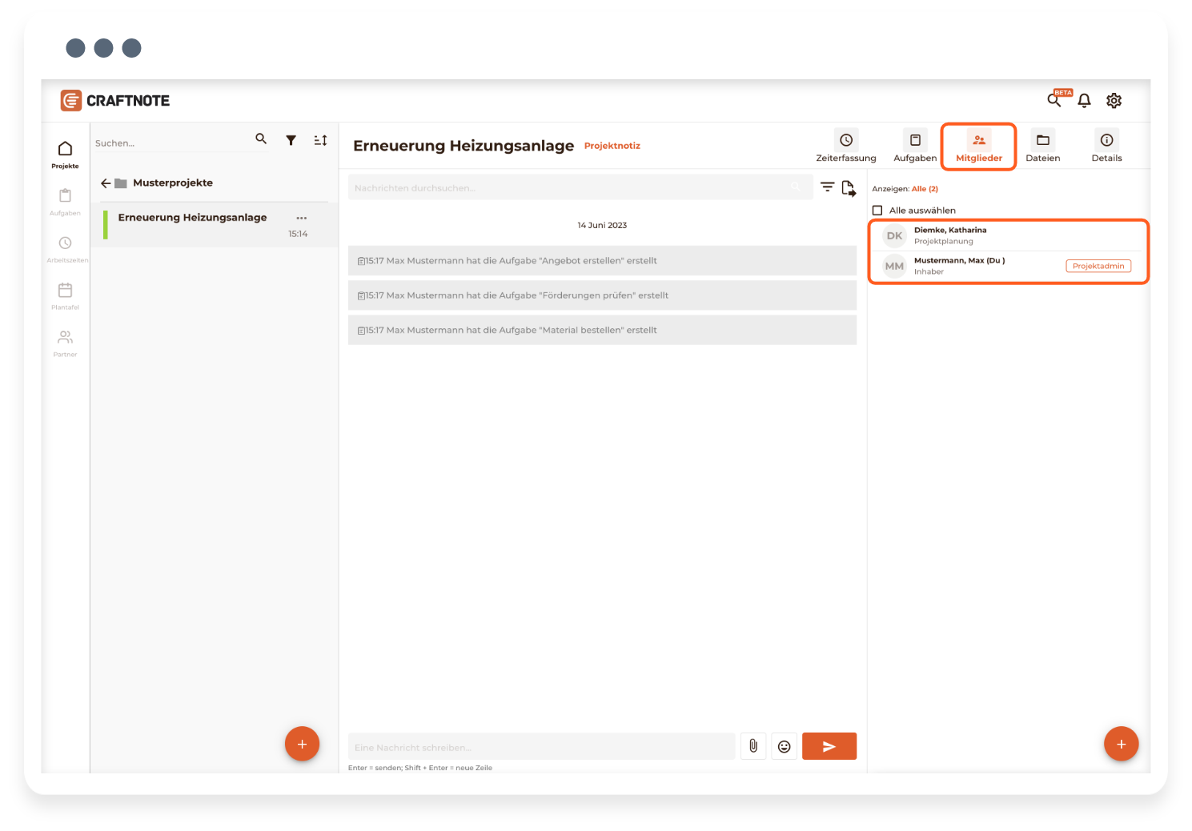Check the 'Alle auswählen' checkbox

coord(877,211)
